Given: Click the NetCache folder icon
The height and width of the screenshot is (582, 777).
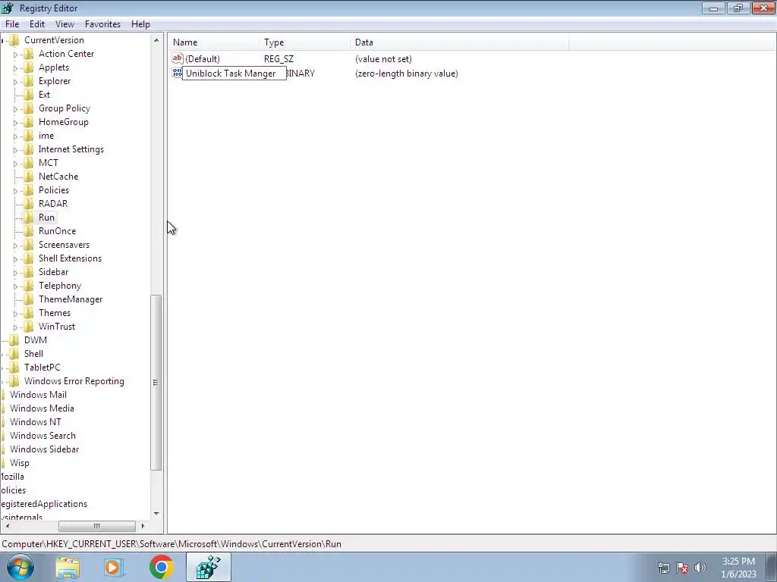Looking at the screenshot, I should click(29, 176).
